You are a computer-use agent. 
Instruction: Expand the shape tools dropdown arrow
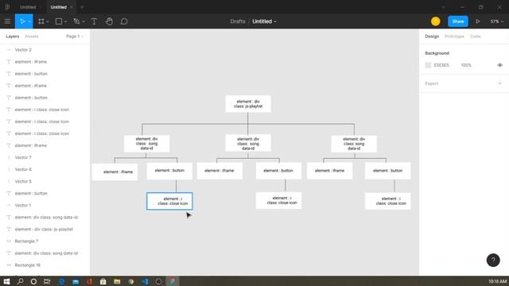click(65, 21)
